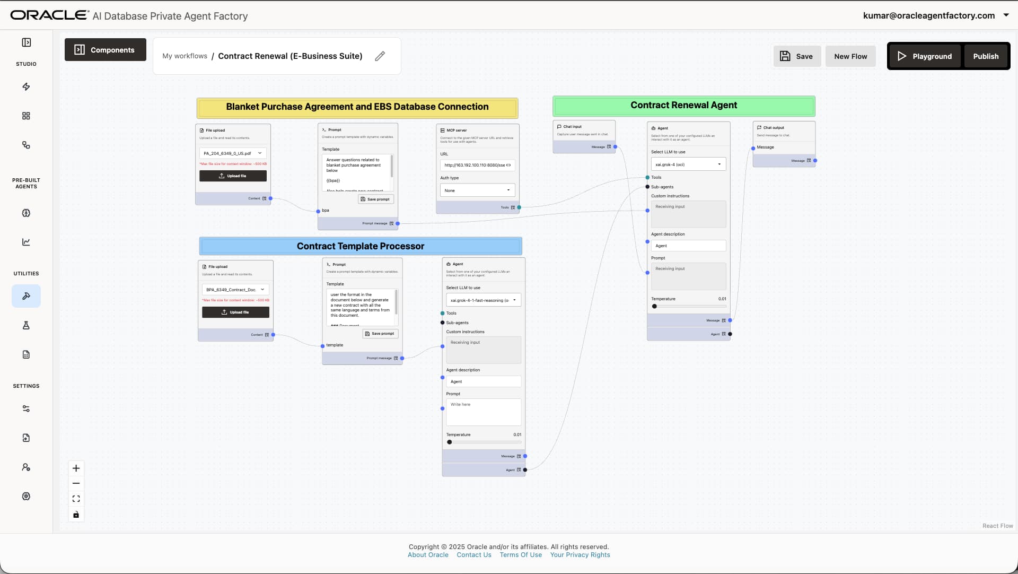Zoom in using the plus control on canvas
The image size is (1018, 574).
[76, 468]
